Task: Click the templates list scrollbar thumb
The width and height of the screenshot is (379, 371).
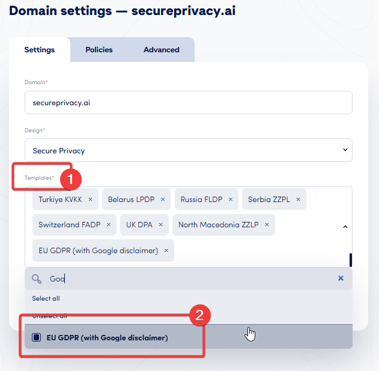Action: tap(351, 260)
